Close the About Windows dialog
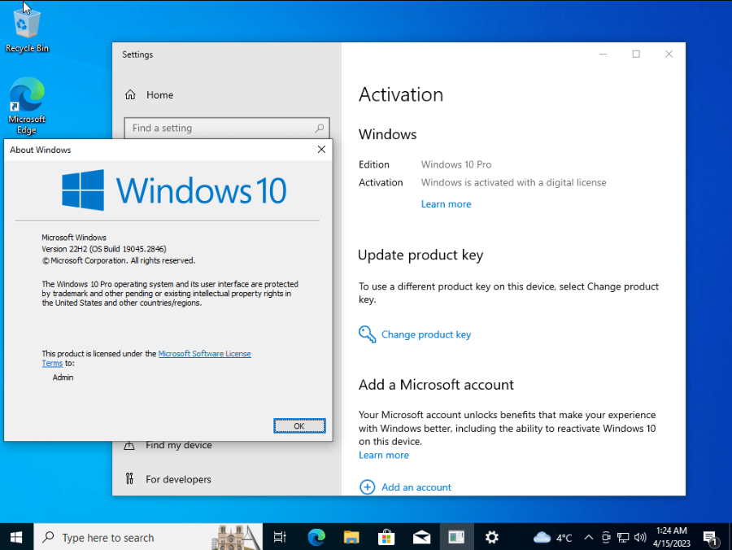Viewport: 732px width, 550px height. pos(321,150)
